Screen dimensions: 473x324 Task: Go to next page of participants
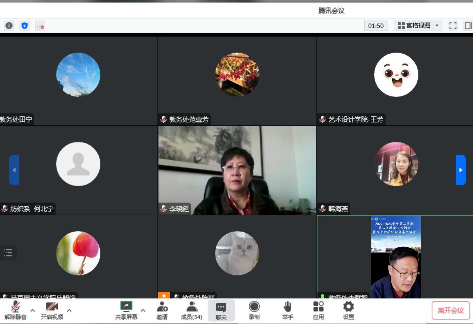click(x=460, y=170)
